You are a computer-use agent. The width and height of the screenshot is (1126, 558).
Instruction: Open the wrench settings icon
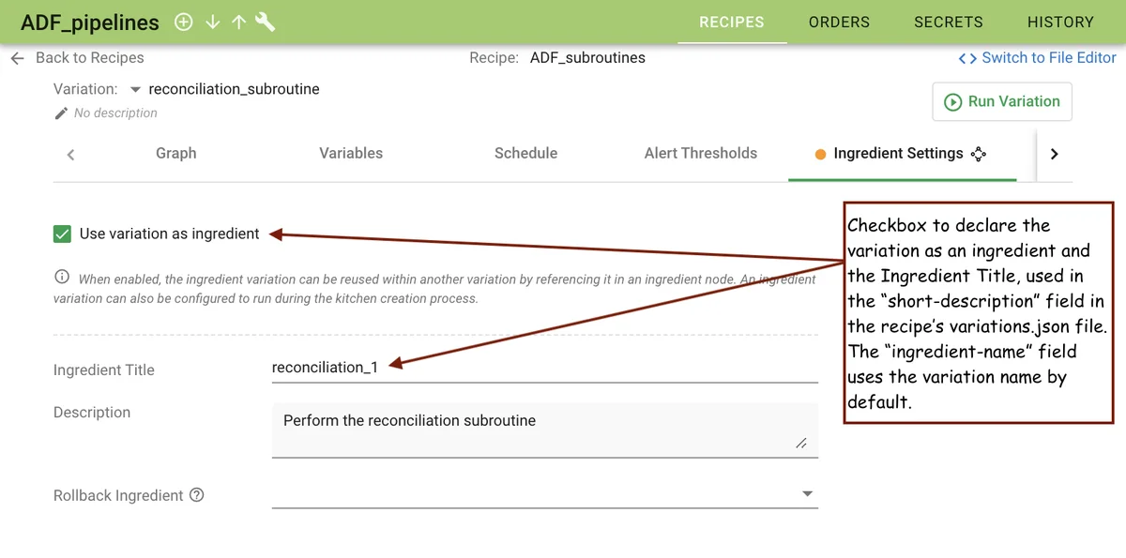pyautogui.click(x=266, y=23)
